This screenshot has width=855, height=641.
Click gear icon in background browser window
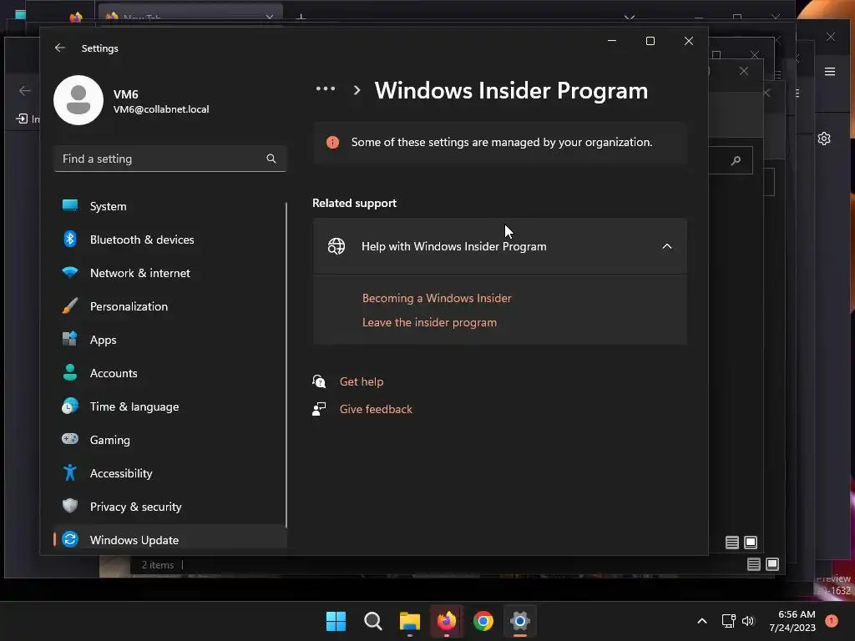pos(824,139)
